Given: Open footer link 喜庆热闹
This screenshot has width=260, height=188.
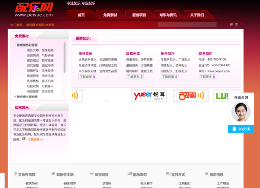Looking at the screenshot, I should (31, 183).
